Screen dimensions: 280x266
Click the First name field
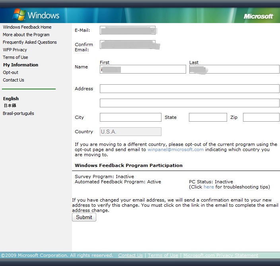pos(143,69)
